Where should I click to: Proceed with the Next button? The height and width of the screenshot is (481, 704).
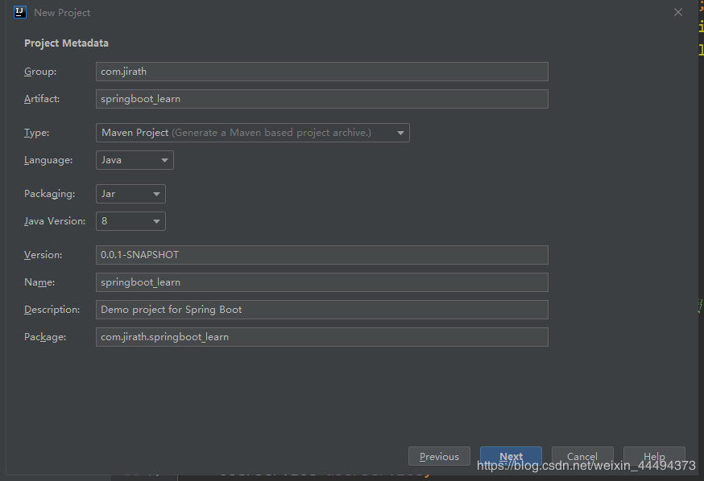[x=511, y=456]
